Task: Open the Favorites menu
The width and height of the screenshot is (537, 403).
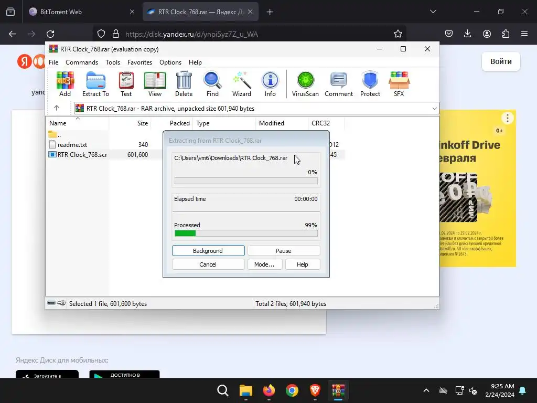Action: pos(139,62)
